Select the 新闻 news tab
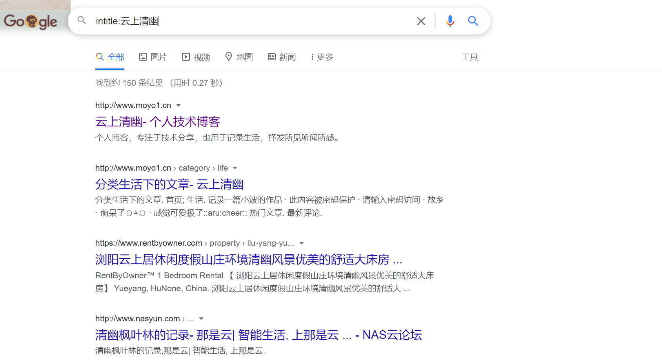This screenshot has width=662, height=362. pyautogui.click(x=282, y=57)
